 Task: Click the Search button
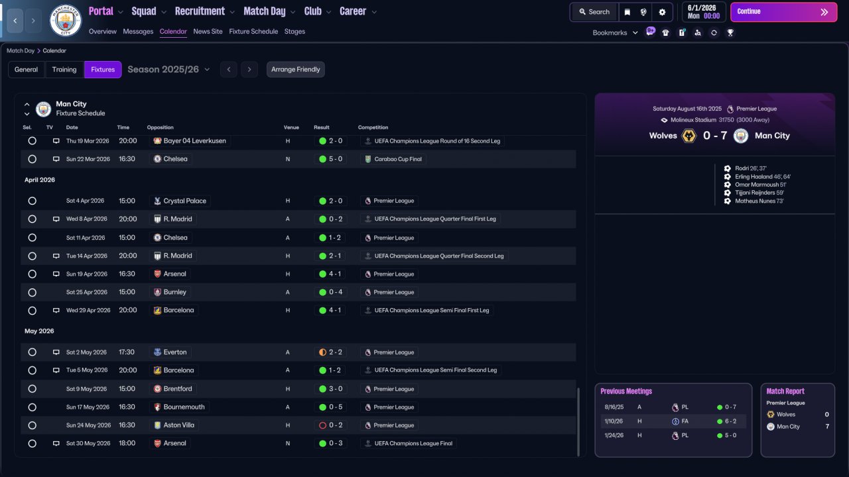[x=594, y=12]
